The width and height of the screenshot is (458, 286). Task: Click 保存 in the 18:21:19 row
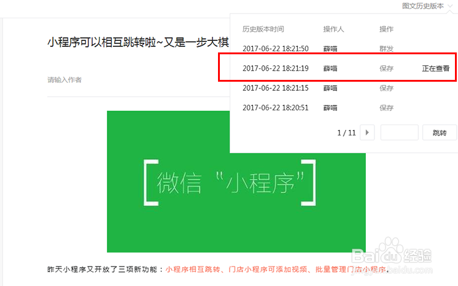[x=386, y=68]
